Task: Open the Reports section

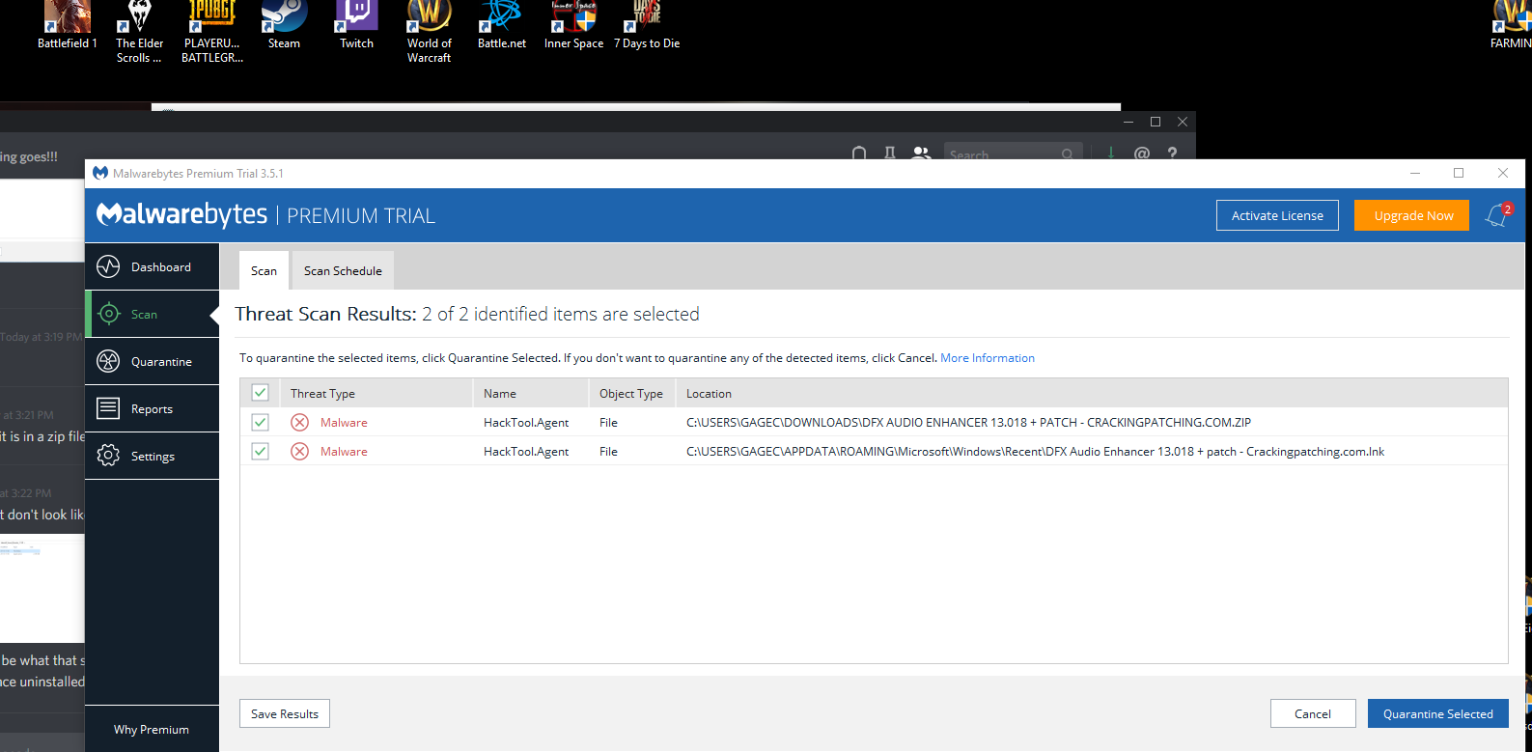Action: [x=152, y=409]
